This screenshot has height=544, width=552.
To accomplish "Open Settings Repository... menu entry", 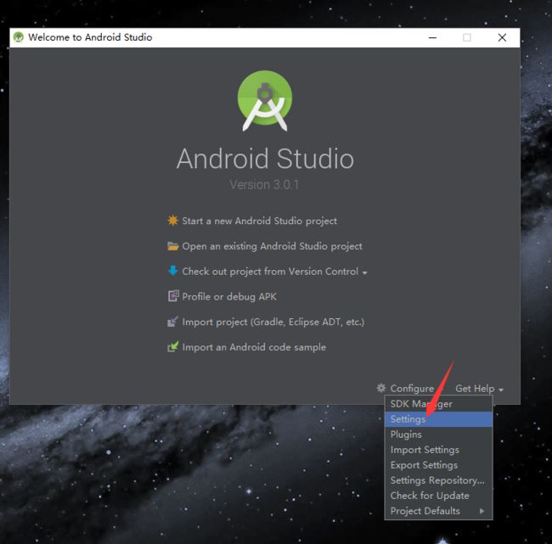I will (438, 480).
